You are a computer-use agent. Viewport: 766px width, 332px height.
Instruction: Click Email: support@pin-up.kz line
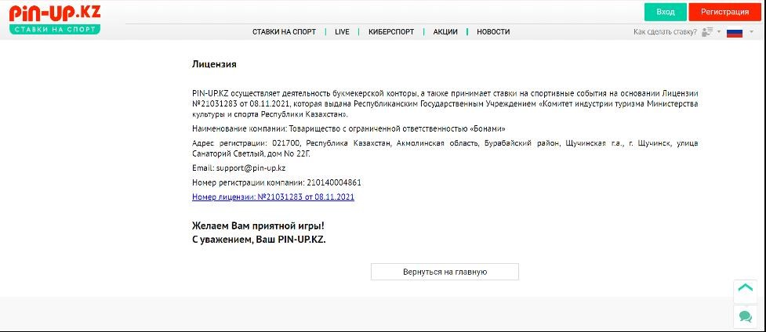(x=239, y=168)
